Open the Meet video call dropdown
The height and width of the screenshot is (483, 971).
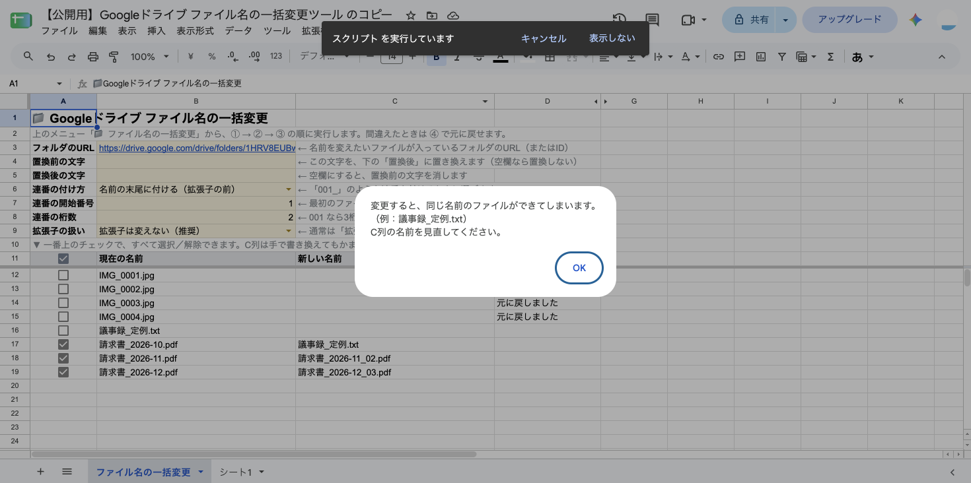705,20
